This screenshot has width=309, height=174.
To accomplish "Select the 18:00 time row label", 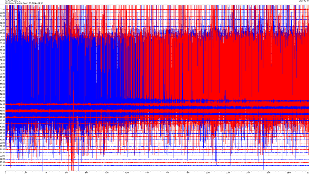I will pos(2,130).
